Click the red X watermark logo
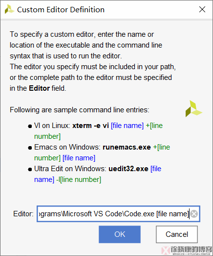 click(166, 251)
